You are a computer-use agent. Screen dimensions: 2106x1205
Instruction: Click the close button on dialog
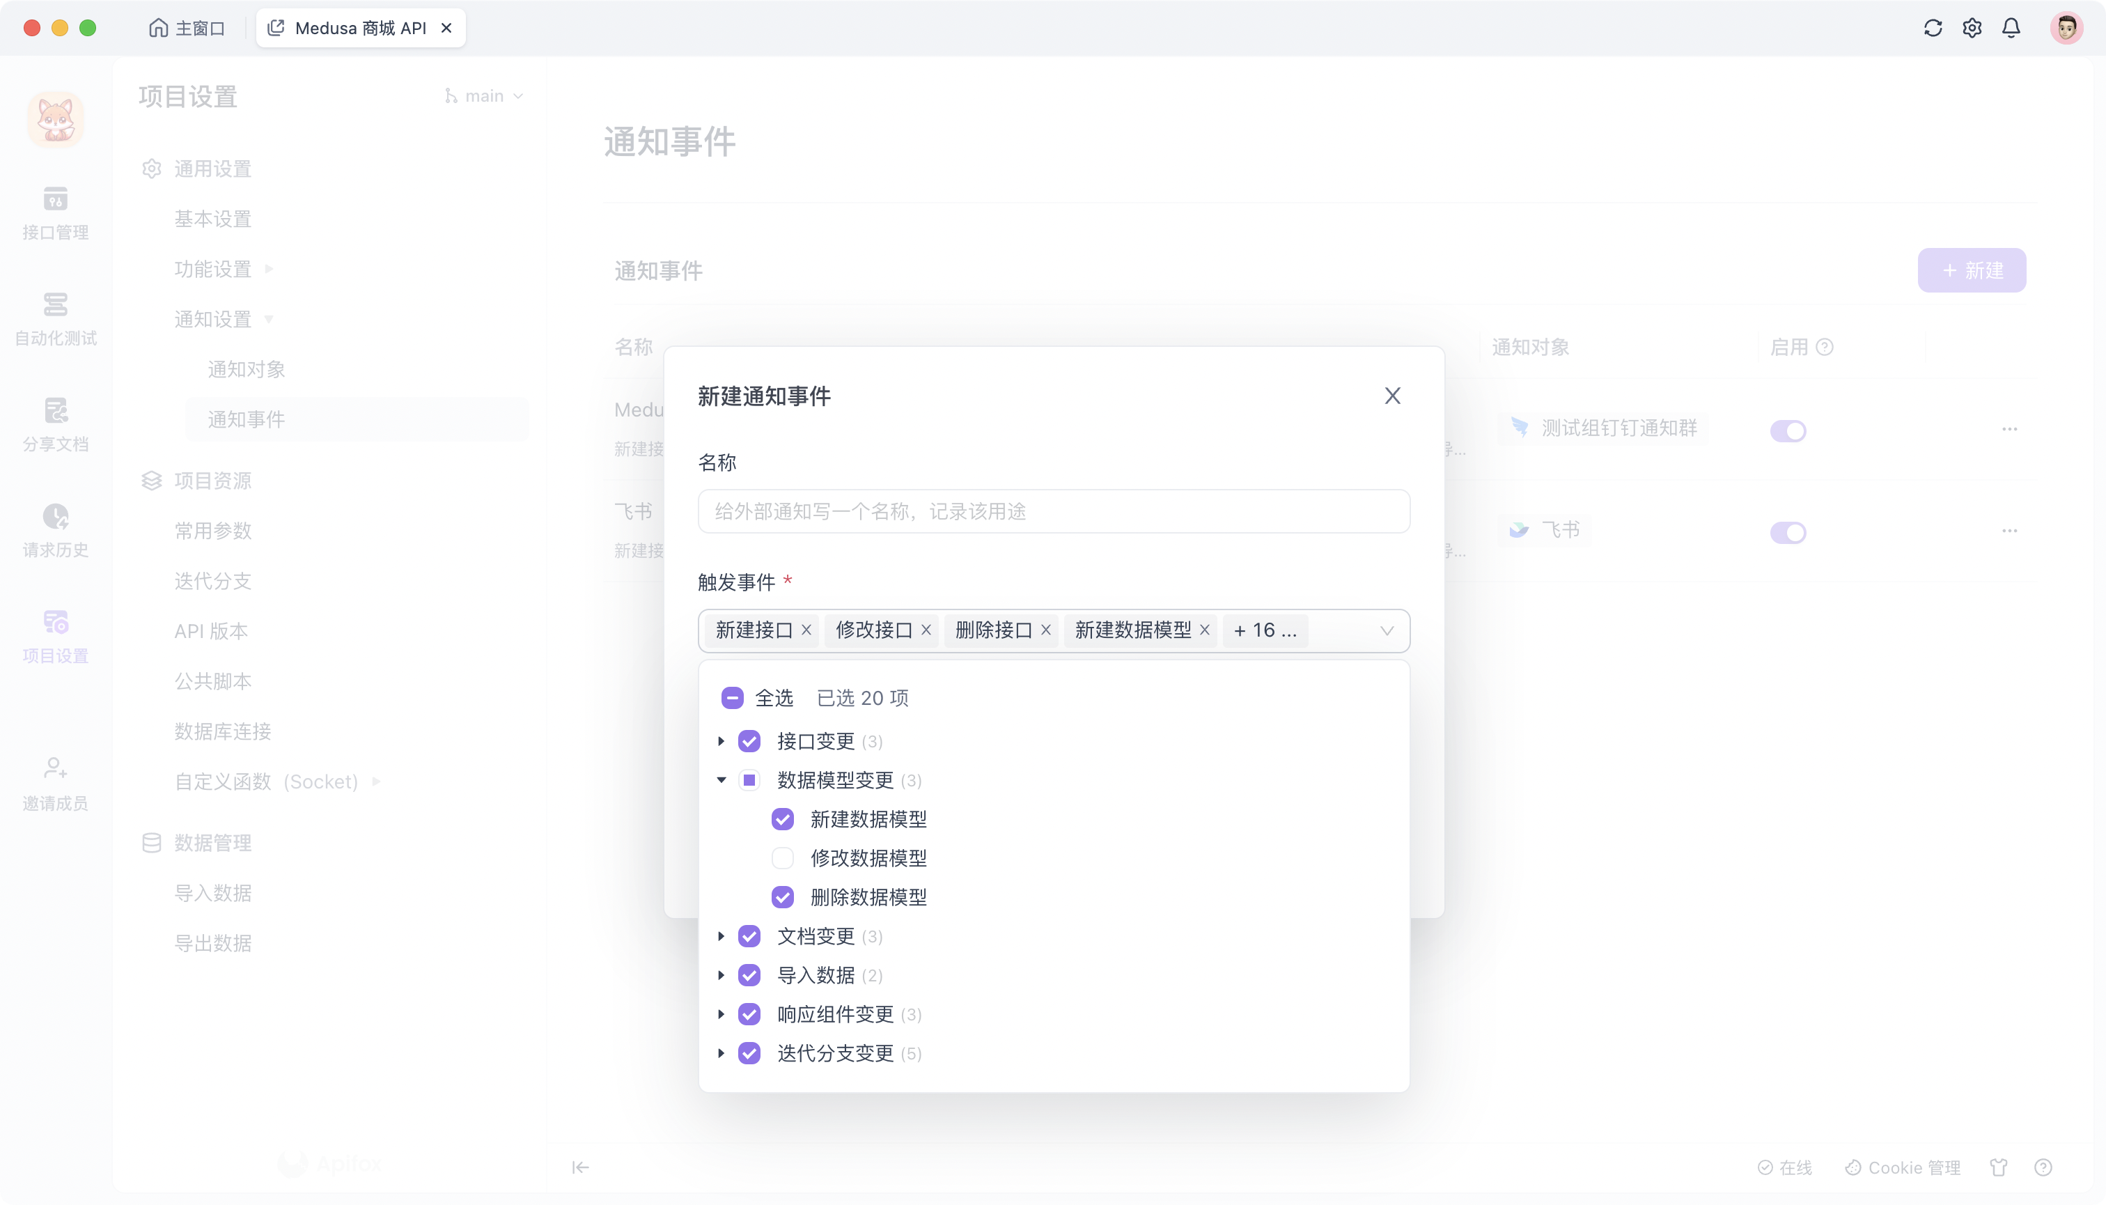coord(1391,395)
